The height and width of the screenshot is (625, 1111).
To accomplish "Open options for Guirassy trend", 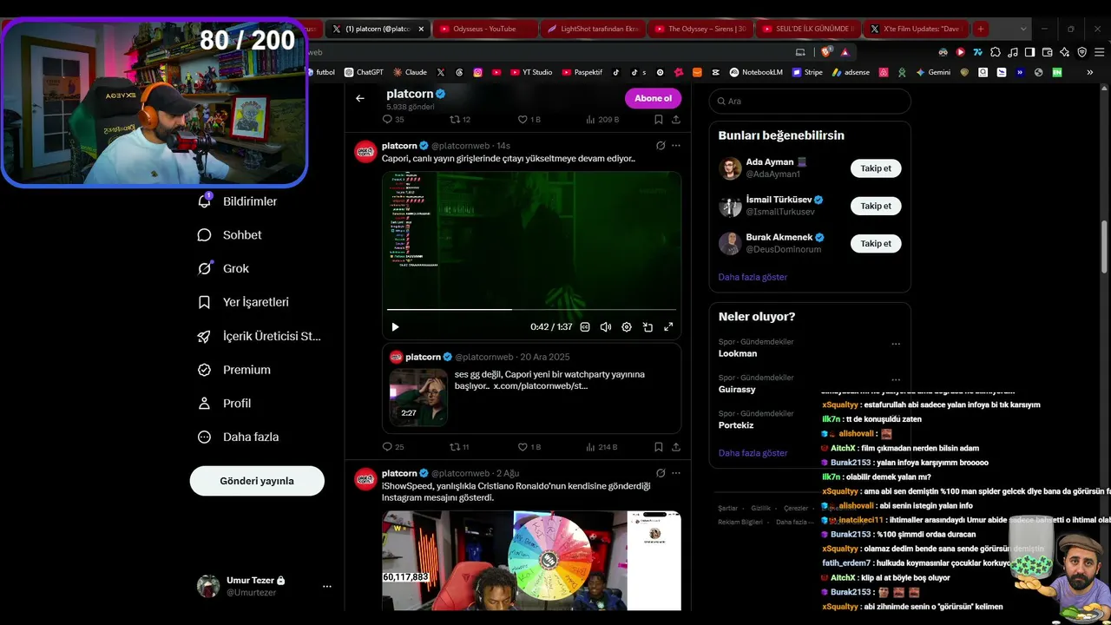I will pyautogui.click(x=896, y=379).
